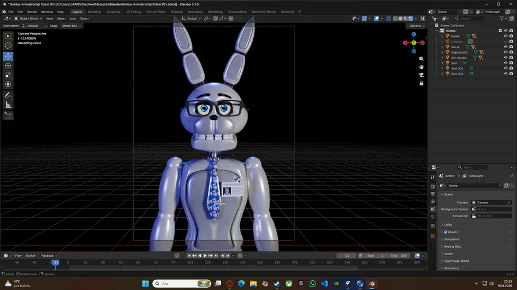The height and width of the screenshot is (290, 517).
Task: Select the 3D Cursor tool
Action: coord(8,45)
